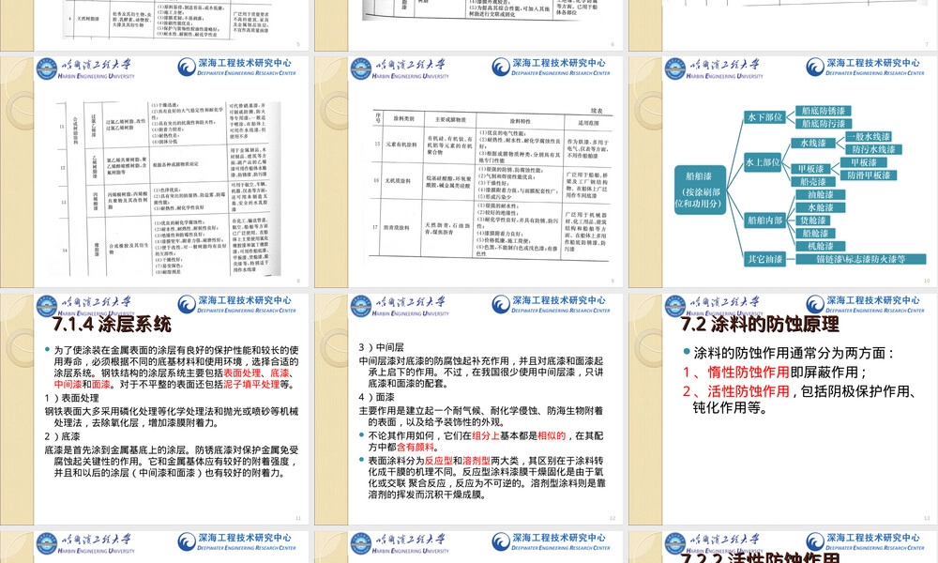Viewport: 938px width, 563px height.
Task: Click the 锚链漆\标志漆防火漆等 box
Action: click(x=861, y=259)
